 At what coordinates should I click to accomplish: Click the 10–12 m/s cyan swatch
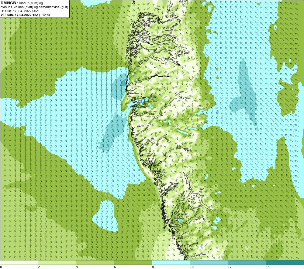209,262
